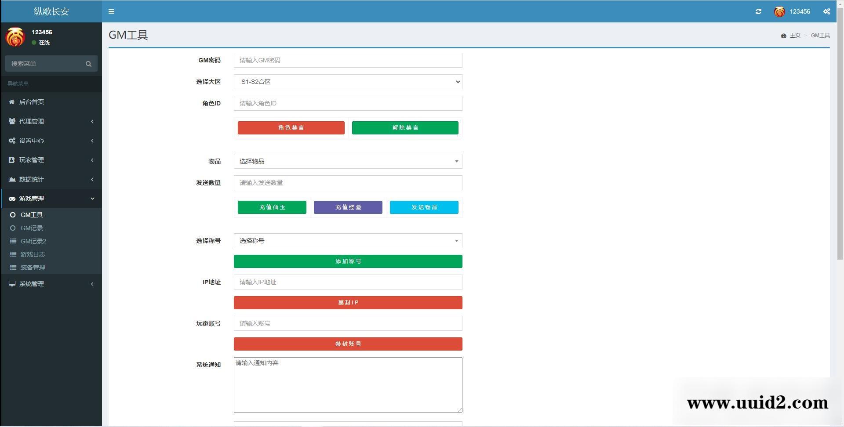This screenshot has height=427, width=844.
Task: Click the user avatar in top bar
Action: tap(779, 12)
